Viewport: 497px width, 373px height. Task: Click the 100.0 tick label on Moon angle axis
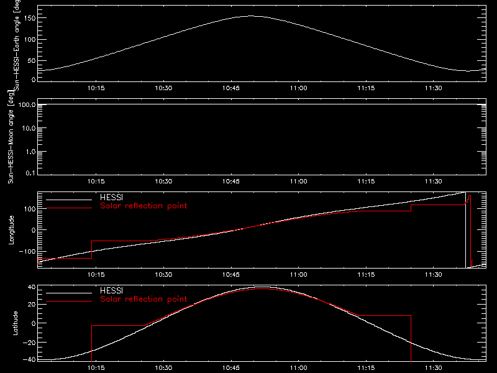click(27, 104)
